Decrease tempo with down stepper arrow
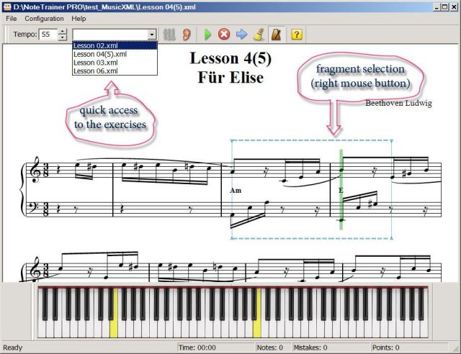The height and width of the screenshot is (354, 461). click(63, 37)
